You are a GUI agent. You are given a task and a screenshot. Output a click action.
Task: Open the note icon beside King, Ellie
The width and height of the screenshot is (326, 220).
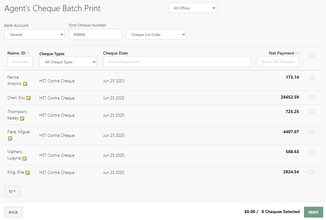pos(28,173)
